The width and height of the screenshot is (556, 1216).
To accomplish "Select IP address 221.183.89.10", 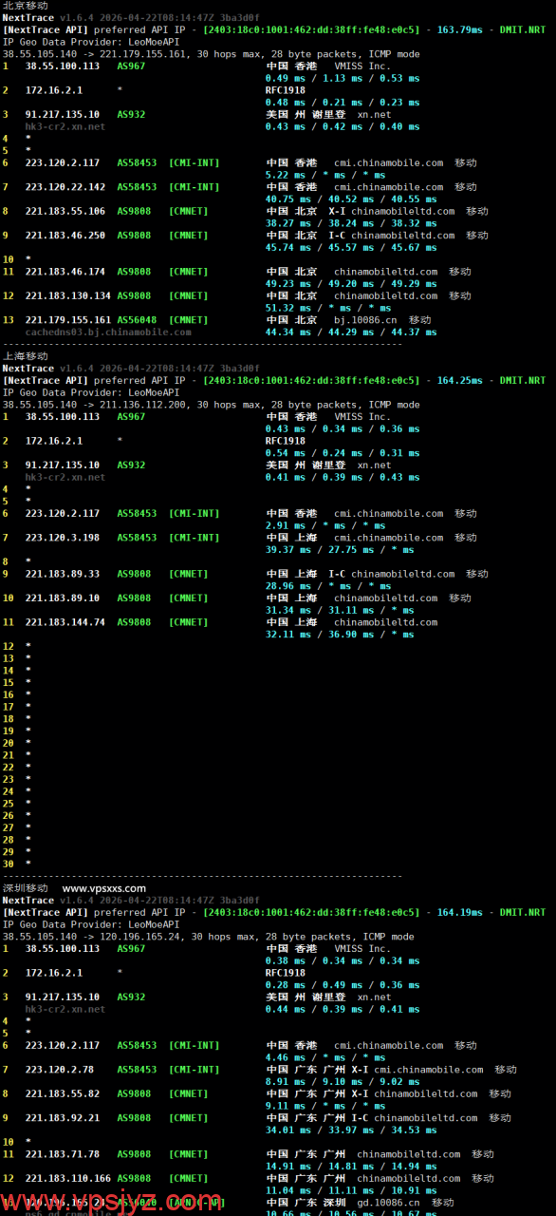I will pos(63,598).
